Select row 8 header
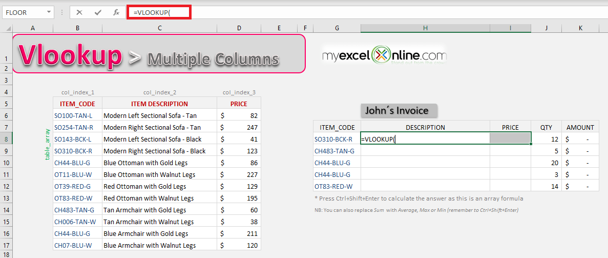 (x=6, y=138)
